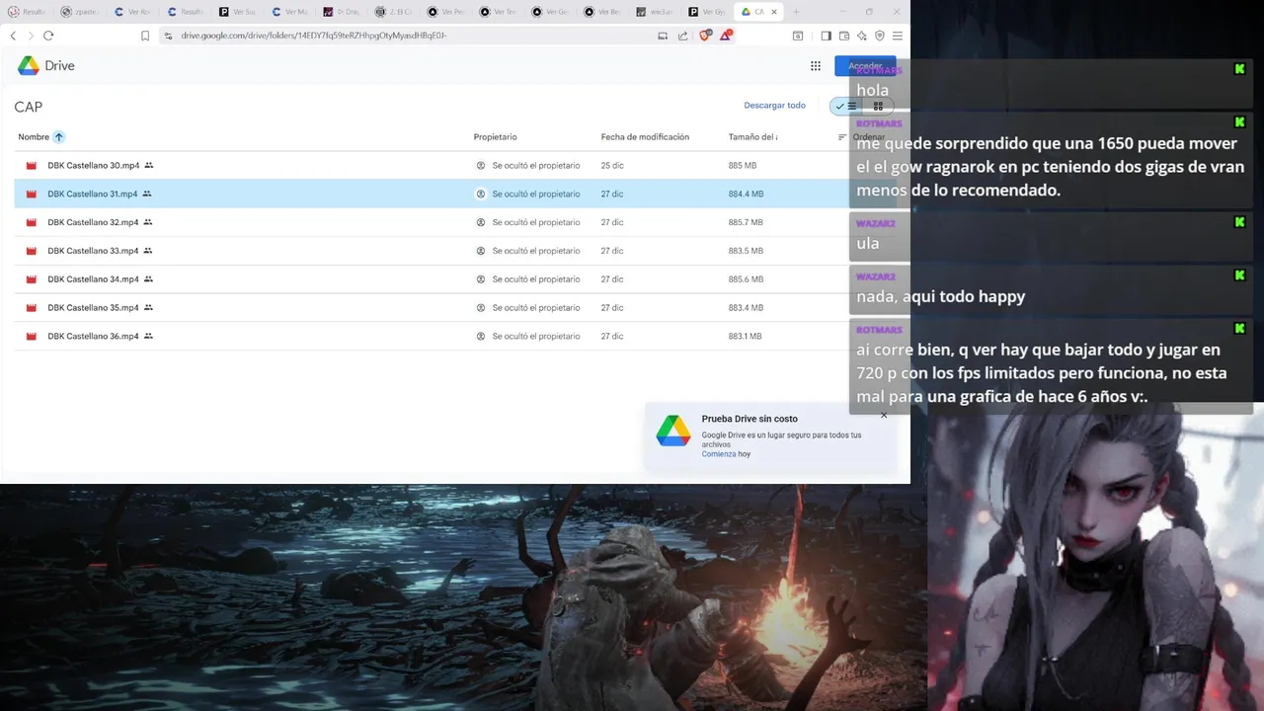Go back in browser history
1264x711 pixels.
point(13,36)
